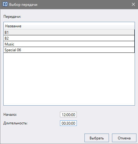Click the Выбор передачи title bar text

point(23,5)
